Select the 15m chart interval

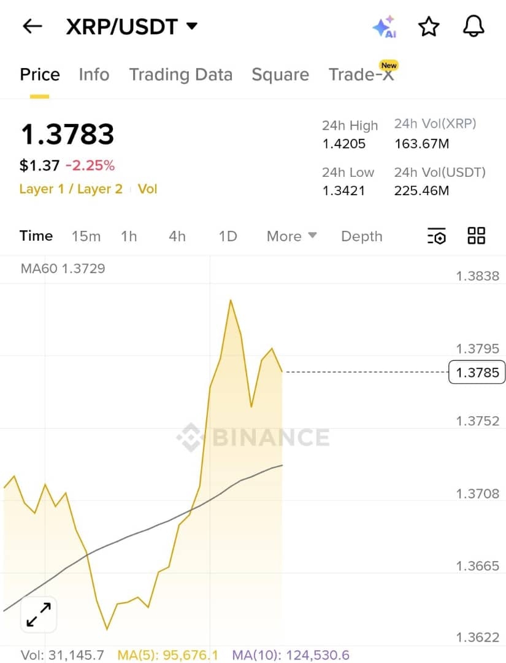(86, 236)
